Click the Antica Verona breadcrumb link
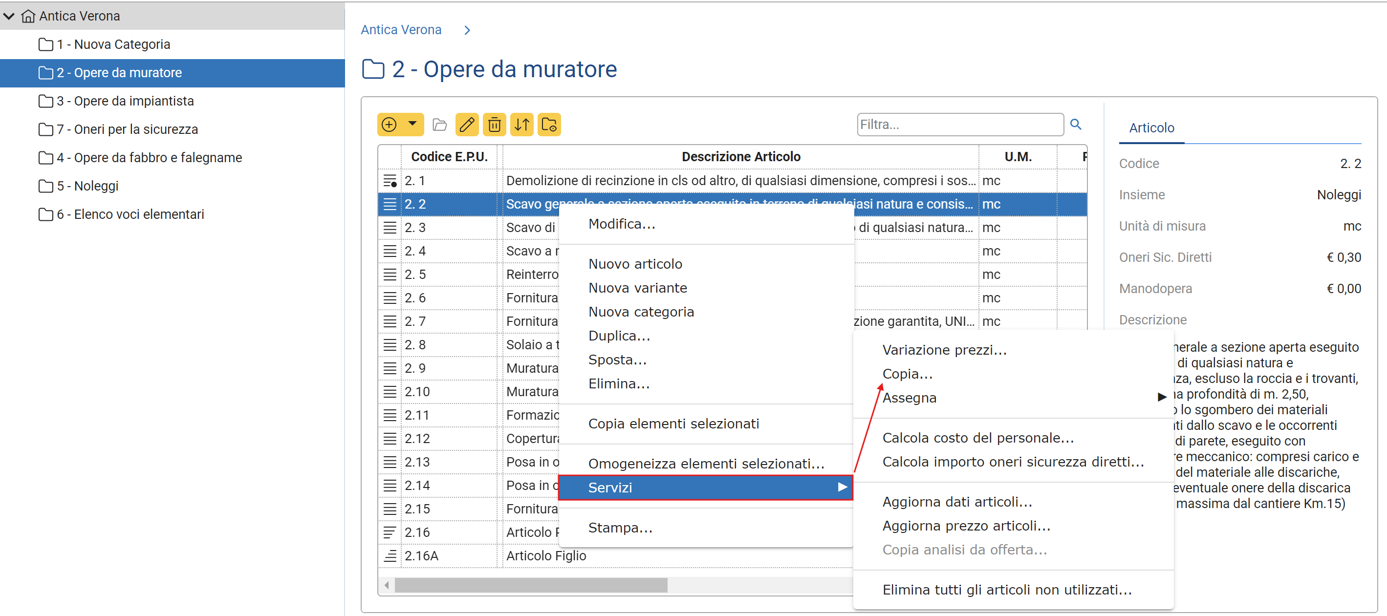The height and width of the screenshot is (616, 1387). (401, 30)
